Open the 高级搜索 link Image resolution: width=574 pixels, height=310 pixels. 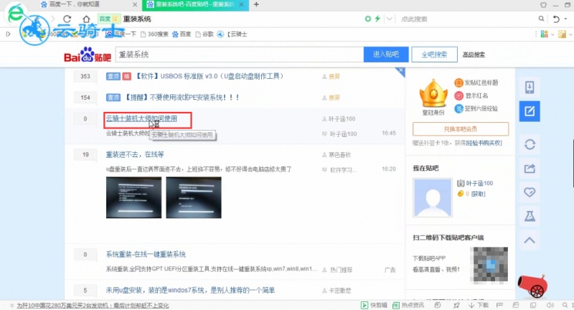point(474,55)
